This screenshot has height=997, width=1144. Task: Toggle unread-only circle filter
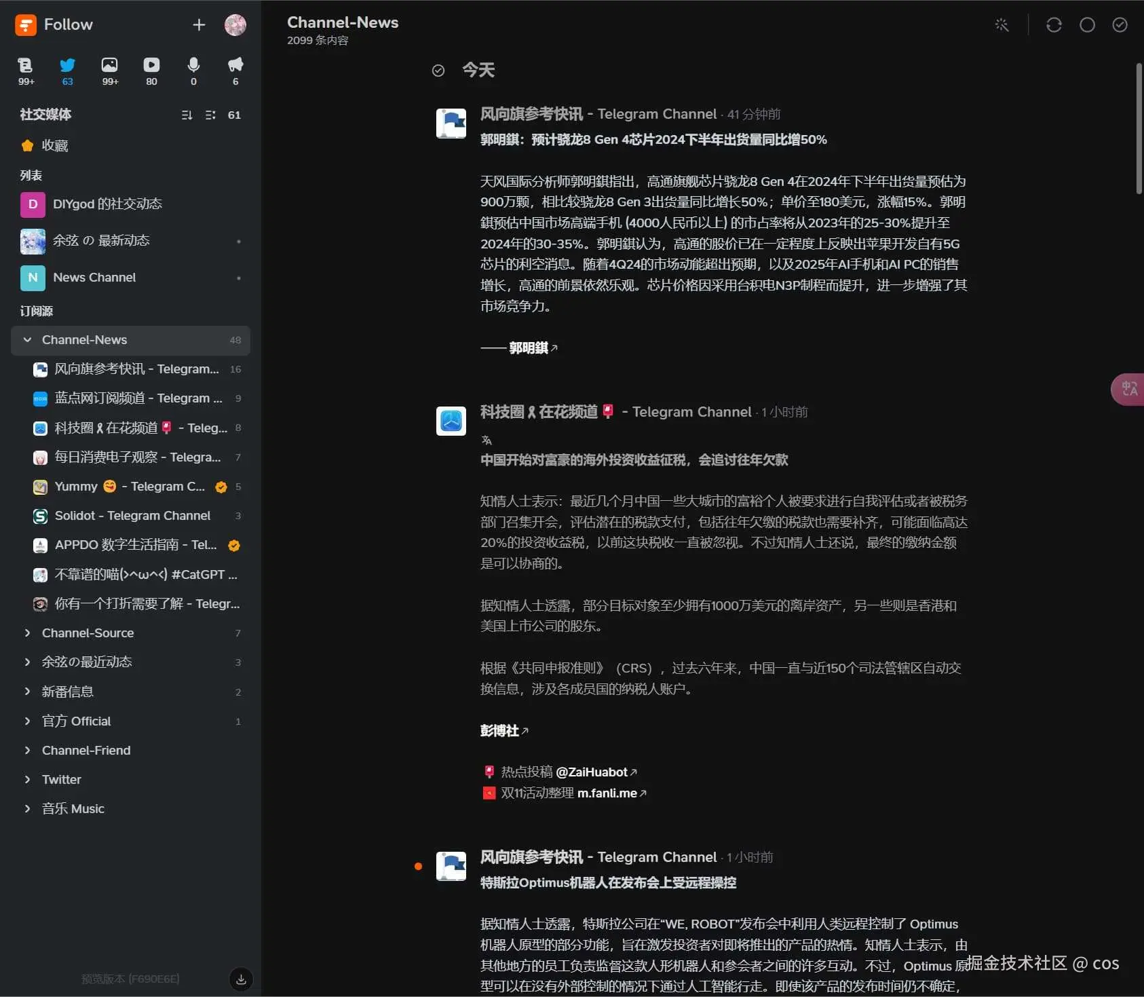pyautogui.click(x=1087, y=25)
